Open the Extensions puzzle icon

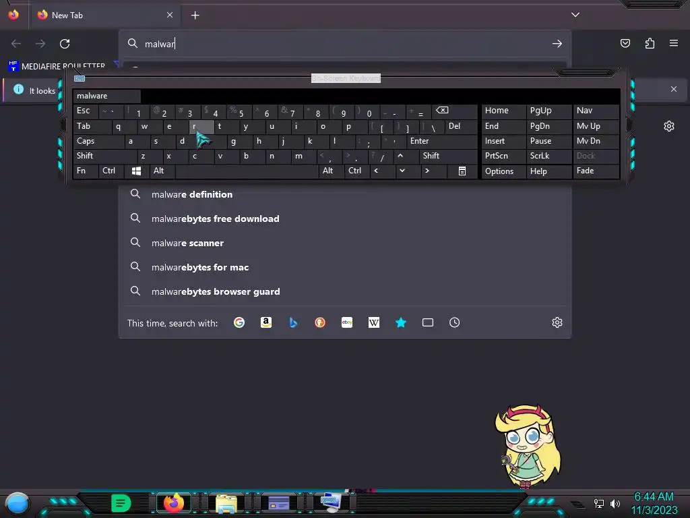(650, 43)
